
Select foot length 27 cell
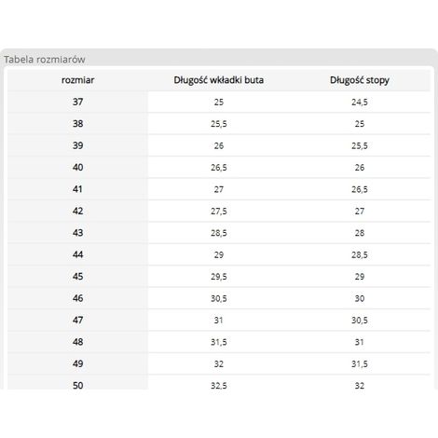pyautogui.click(x=360, y=211)
